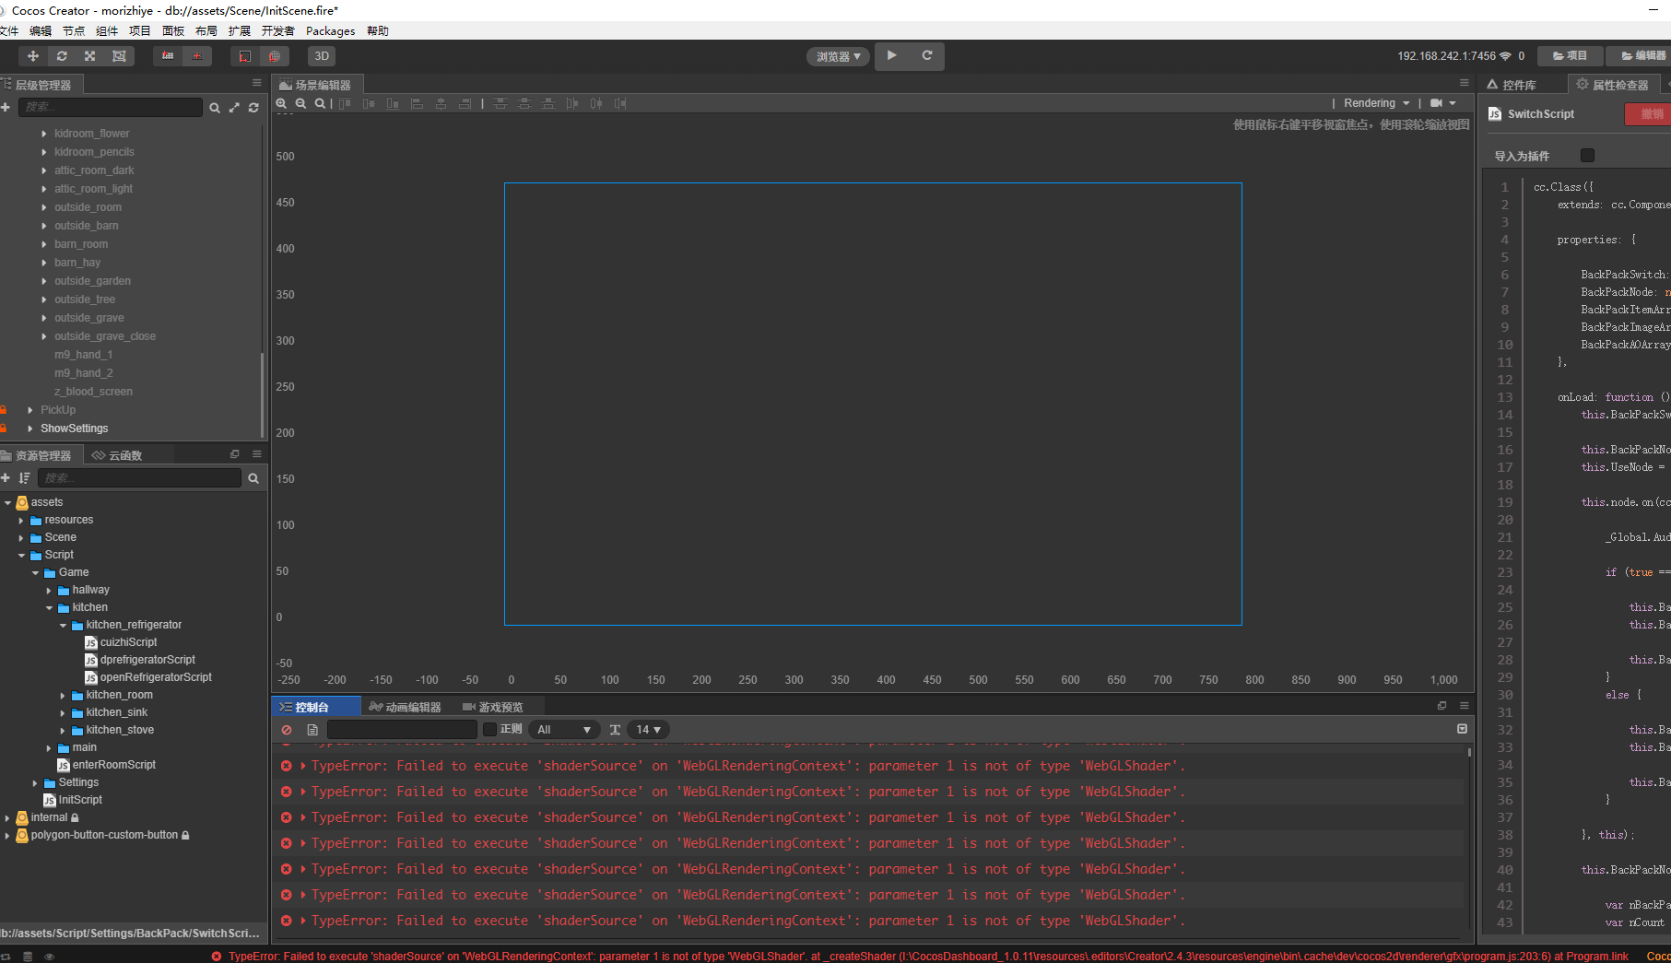Select the cuizhiScript file
Image resolution: width=1671 pixels, height=963 pixels.
(x=121, y=643)
